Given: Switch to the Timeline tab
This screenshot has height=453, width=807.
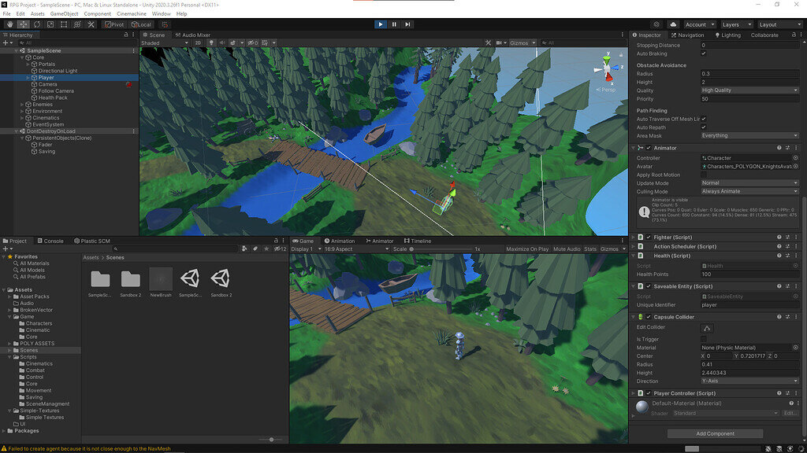Looking at the screenshot, I should (418, 241).
